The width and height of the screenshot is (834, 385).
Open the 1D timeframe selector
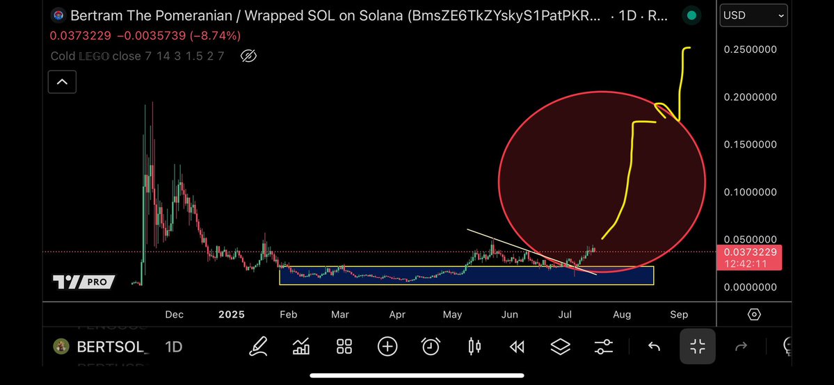coord(173,347)
